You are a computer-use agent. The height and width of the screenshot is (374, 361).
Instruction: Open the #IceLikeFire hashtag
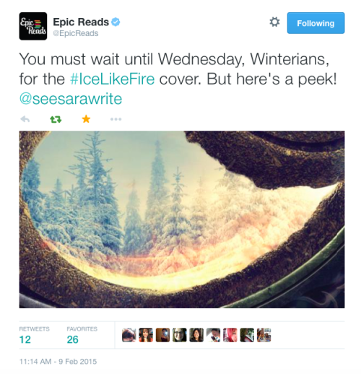[x=113, y=79]
